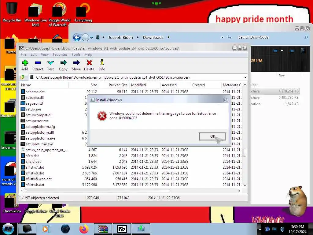Click the Add toolbar icon in 7-Zip
Image resolution: width=313 pixels, height=235 pixels.
tap(25, 65)
